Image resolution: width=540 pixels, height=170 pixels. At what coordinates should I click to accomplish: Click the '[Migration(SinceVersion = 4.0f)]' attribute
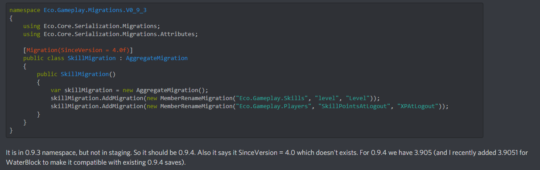(78, 50)
